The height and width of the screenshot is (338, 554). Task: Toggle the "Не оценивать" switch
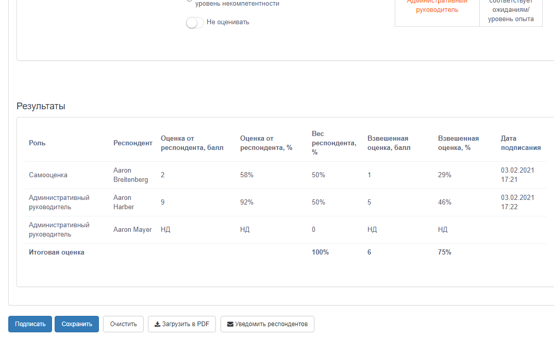coord(195,22)
